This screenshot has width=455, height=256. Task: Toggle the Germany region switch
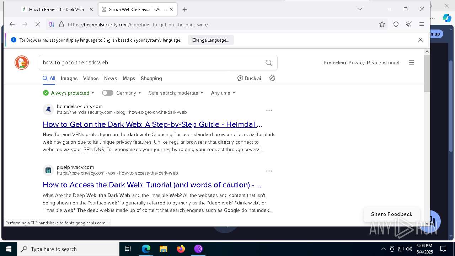[x=108, y=93]
